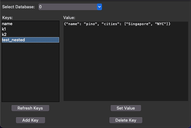Click the Set Value button
This screenshot has height=128, width=191.
tap(126, 108)
